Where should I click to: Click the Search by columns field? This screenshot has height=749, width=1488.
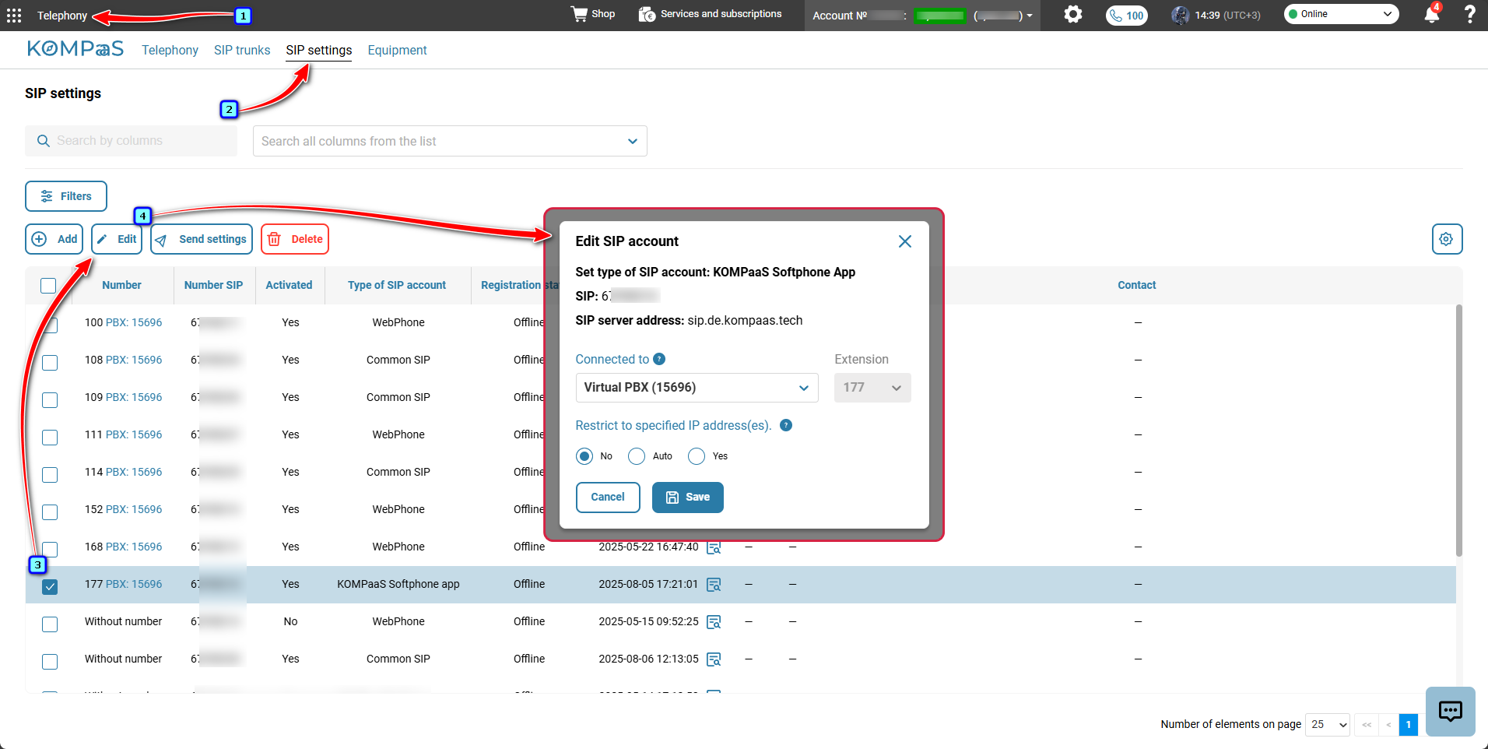point(131,141)
